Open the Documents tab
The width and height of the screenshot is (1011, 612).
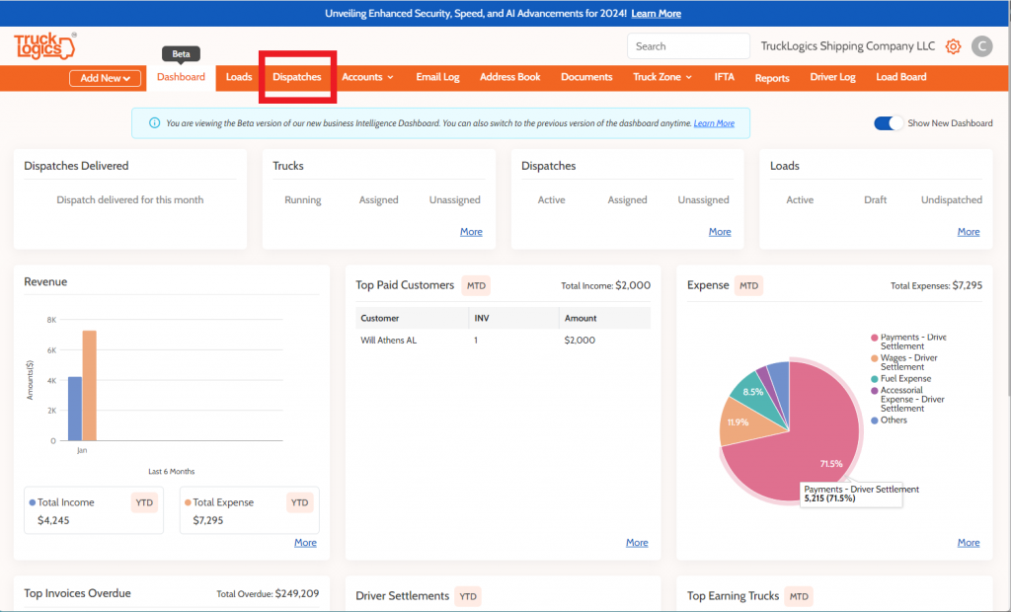coord(586,77)
